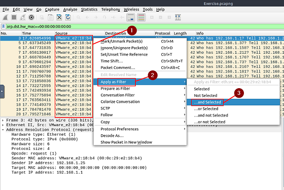The image size is (284, 190).
Task: Expand the Follow submenu
Action: 140,115
